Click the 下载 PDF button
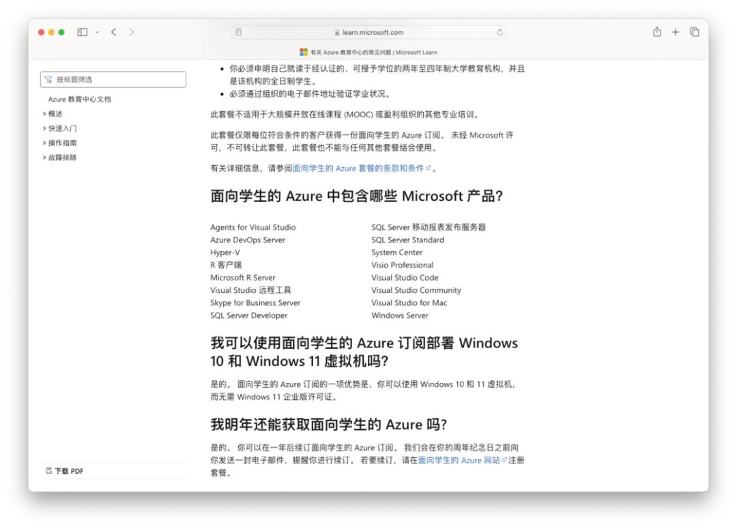Viewport: 737px width, 529px height. 65,471
